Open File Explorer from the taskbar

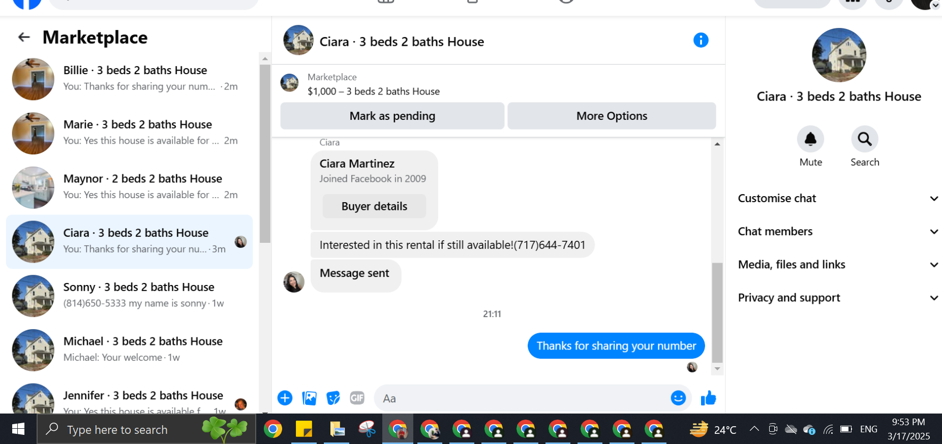337,429
